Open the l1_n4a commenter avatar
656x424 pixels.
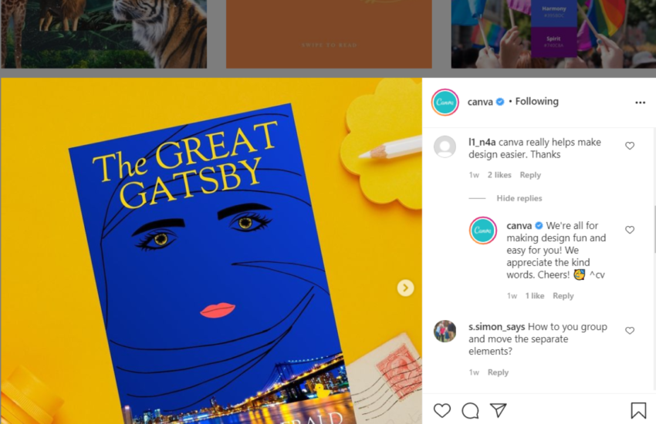pos(445,146)
